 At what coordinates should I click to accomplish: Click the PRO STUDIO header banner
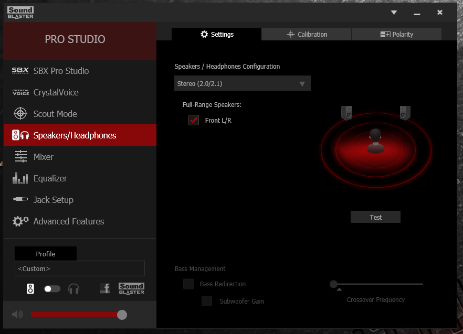click(80, 41)
